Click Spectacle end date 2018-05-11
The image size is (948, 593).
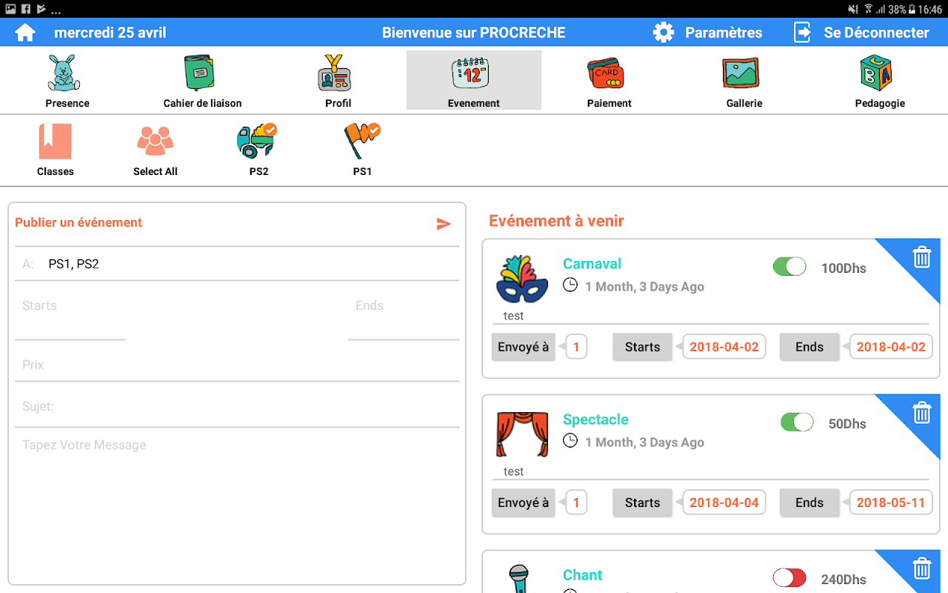[891, 503]
